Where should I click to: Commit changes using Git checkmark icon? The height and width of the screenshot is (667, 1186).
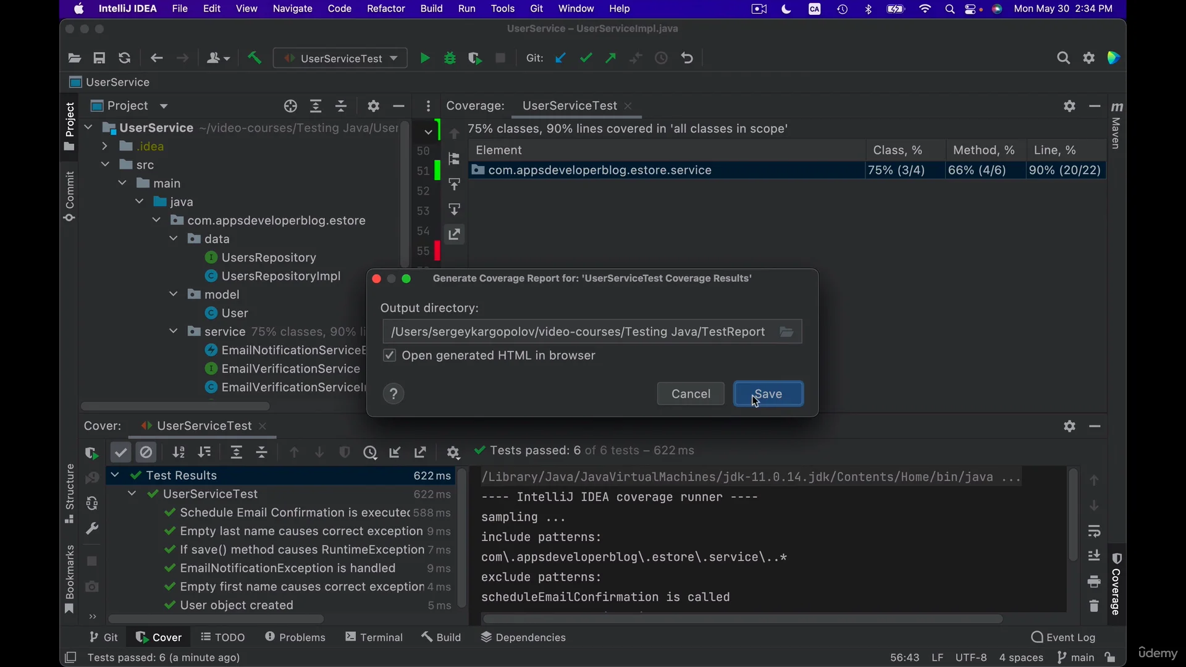pos(586,58)
